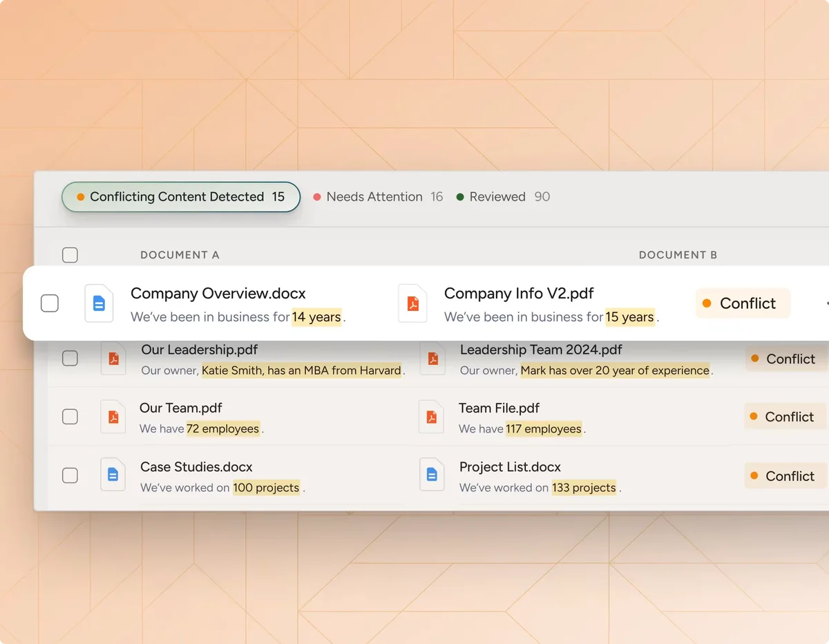829x644 pixels.
Task: Click the green dot next to Reviewed
Action: point(460,197)
